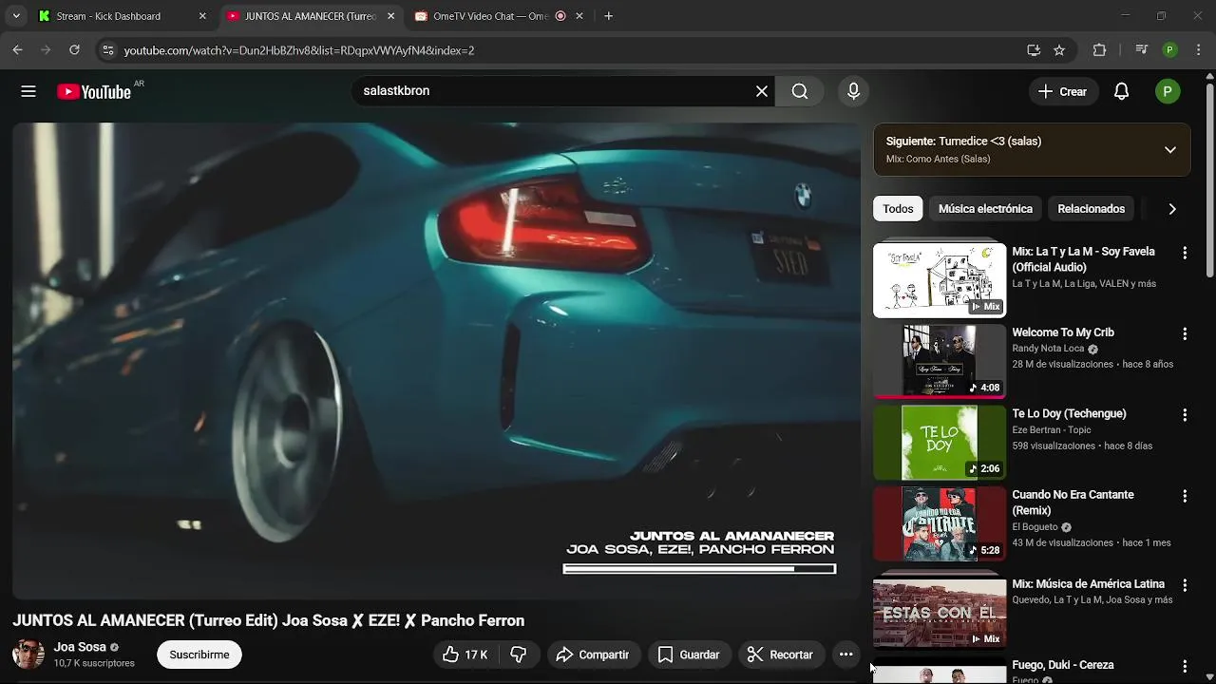
Task: Open the browser extensions puzzle icon
Action: pos(1100,50)
